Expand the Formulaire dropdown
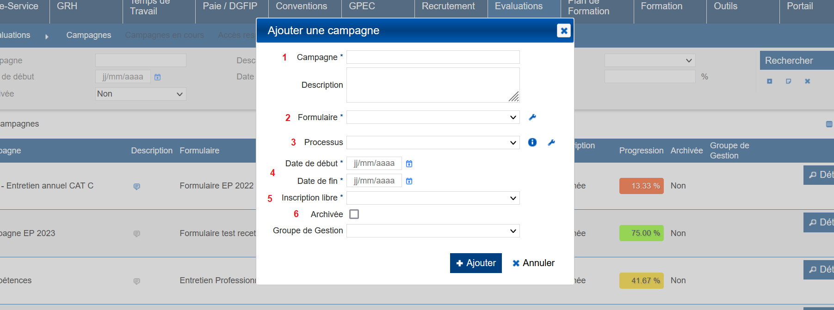This screenshot has height=310, width=834. coord(433,117)
